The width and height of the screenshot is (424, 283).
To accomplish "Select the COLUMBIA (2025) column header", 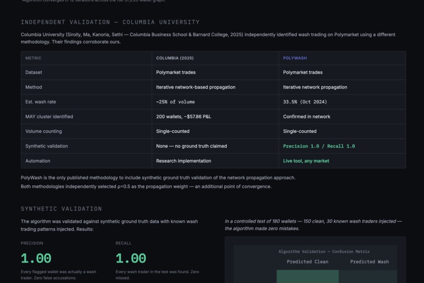I will (x=175, y=58).
